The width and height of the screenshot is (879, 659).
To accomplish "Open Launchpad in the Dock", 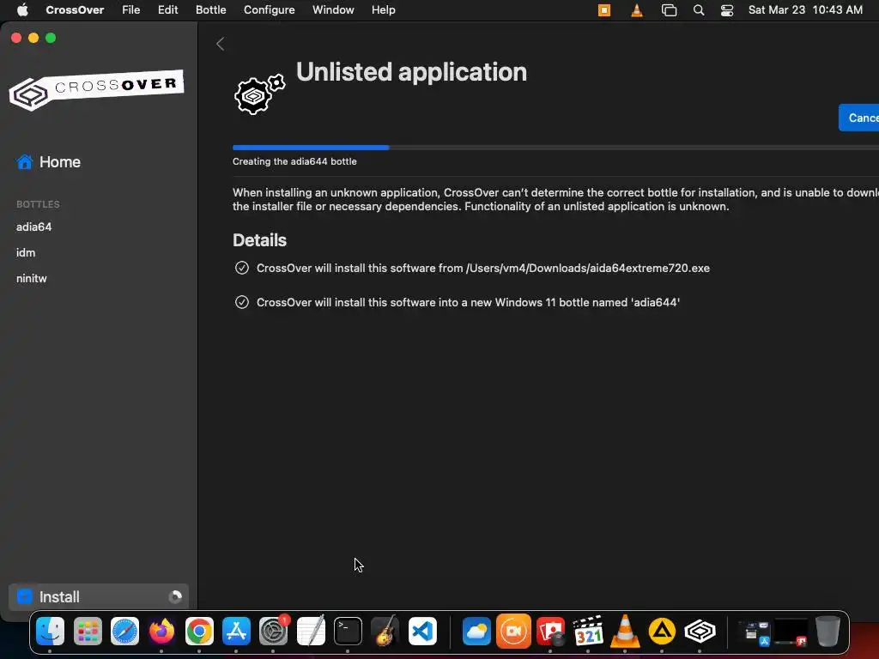I will click(88, 631).
